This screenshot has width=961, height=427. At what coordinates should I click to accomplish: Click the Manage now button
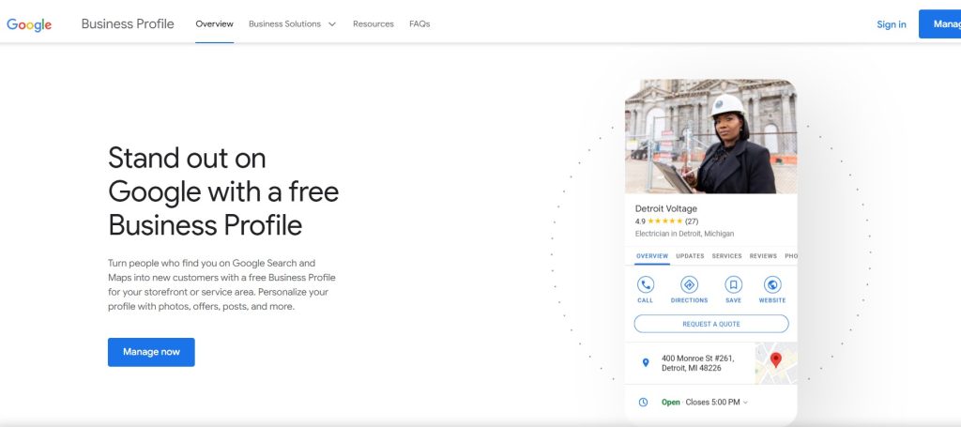pos(151,352)
